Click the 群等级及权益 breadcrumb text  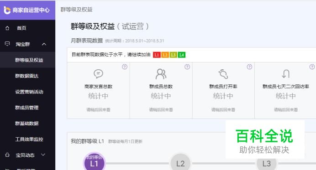76,10
